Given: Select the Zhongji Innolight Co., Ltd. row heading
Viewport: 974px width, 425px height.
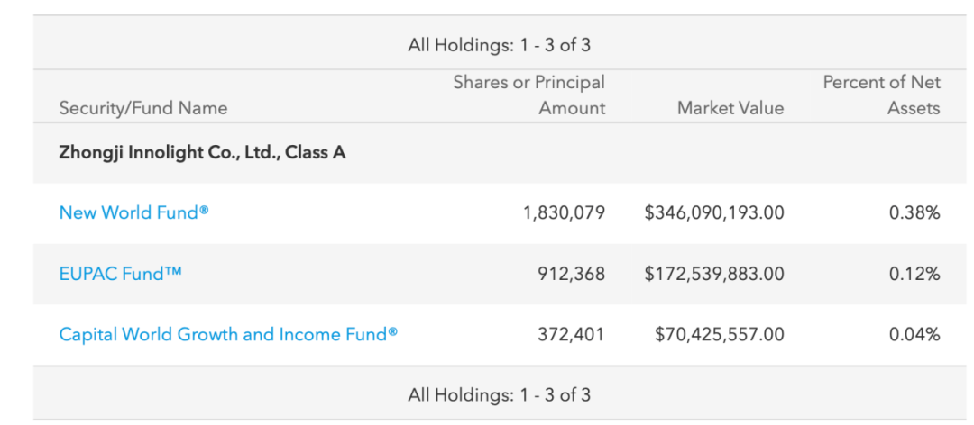Looking at the screenshot, I should click(x=202, y=153).
